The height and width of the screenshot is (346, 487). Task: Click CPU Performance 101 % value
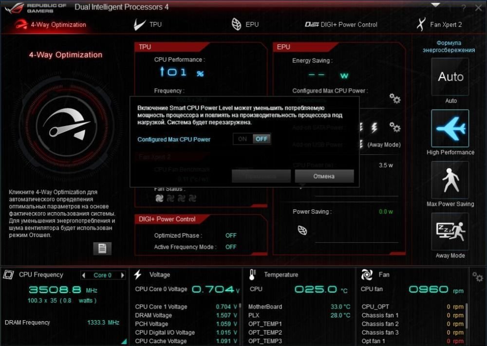click(182, 73)
